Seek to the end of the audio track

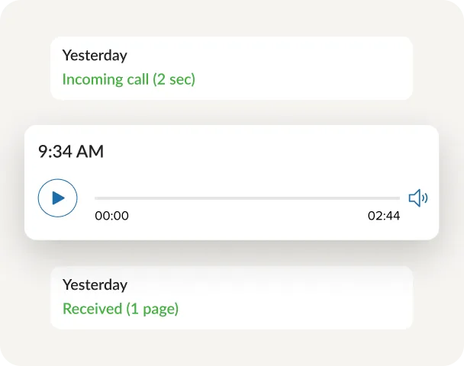tap(398, 198)
